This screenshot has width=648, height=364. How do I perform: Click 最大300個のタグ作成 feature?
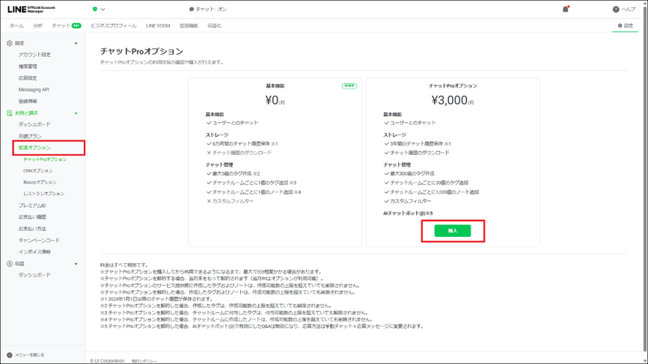[412, 173]
